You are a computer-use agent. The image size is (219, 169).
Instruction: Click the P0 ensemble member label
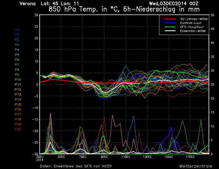[x=17, y=30]
